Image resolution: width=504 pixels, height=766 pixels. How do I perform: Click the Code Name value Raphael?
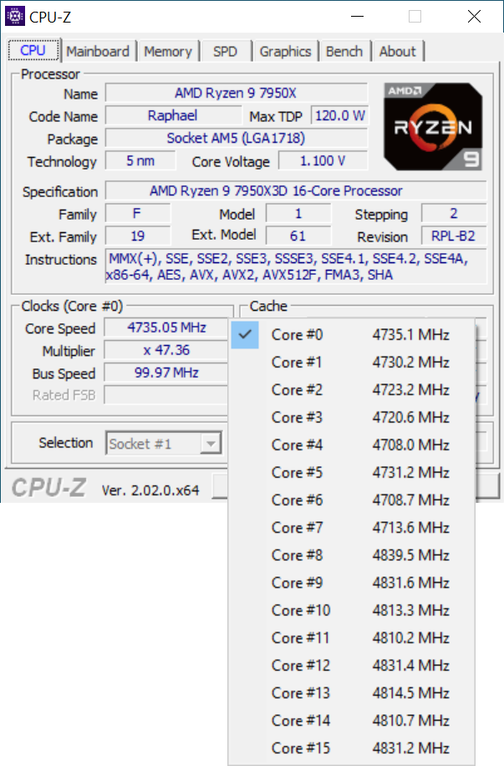173,116
